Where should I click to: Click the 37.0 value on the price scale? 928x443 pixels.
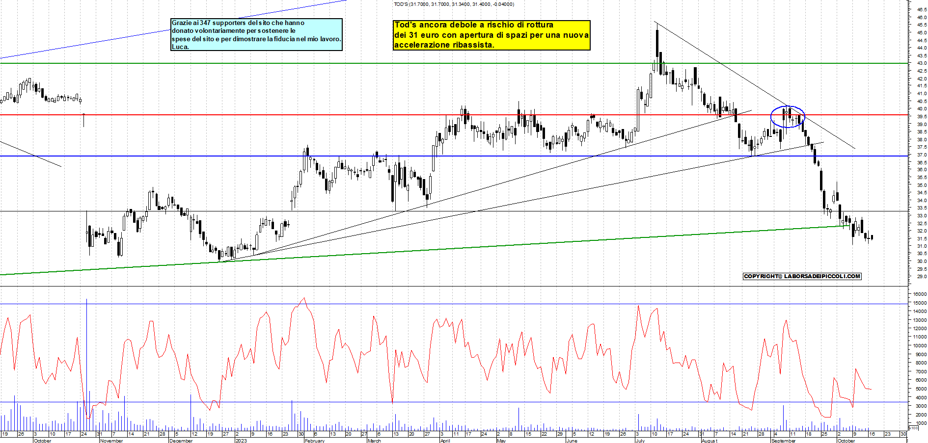[922, 155]
